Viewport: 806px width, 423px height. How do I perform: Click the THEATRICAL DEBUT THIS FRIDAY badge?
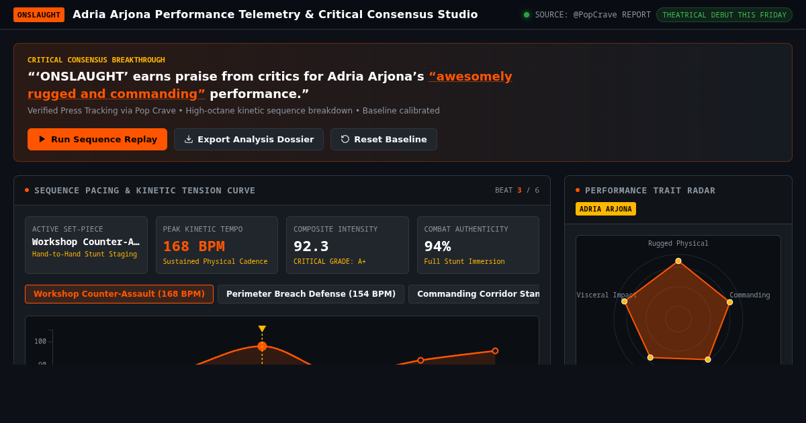point(724,15)
